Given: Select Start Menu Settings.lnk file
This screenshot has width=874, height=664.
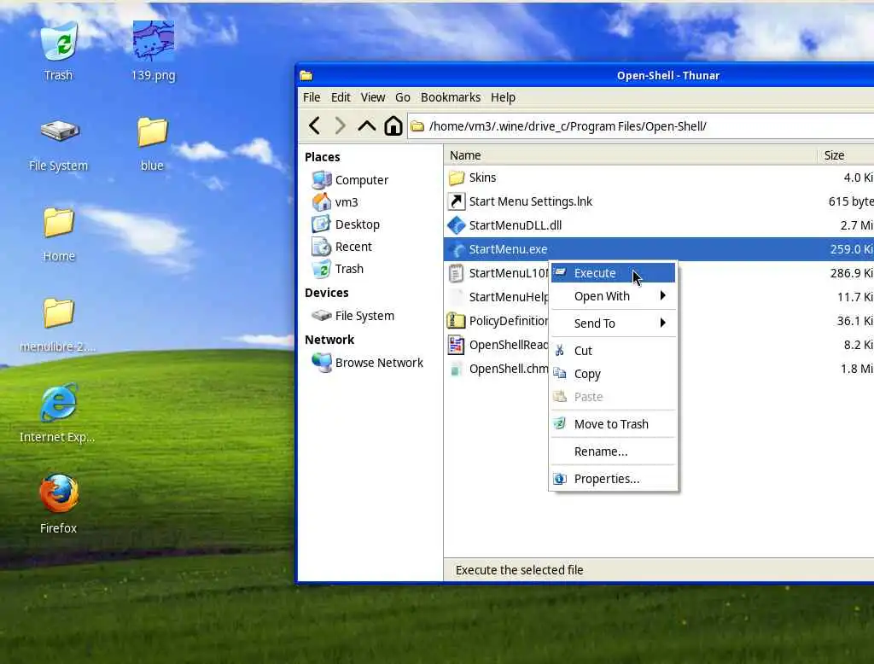Looking at the screenshot, I should click(x=660, y=201).
